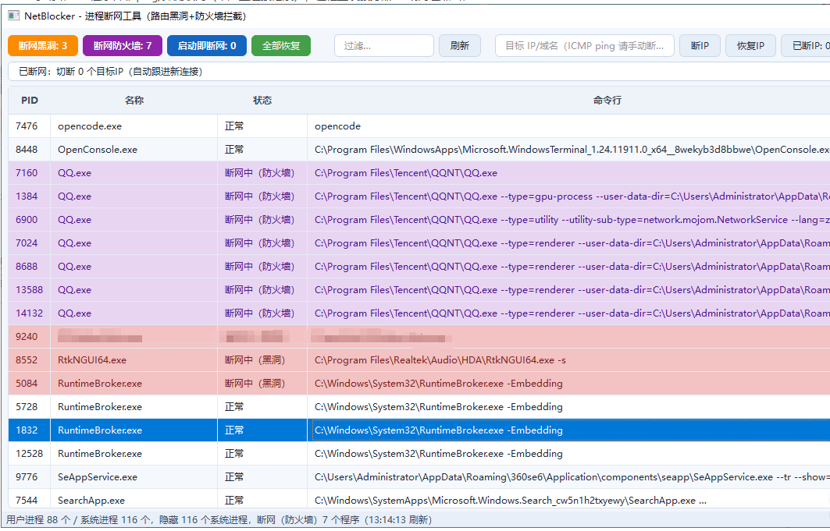
Task: Select the QQ.exe row with PID 7160
Action: [x=419, y=173]
